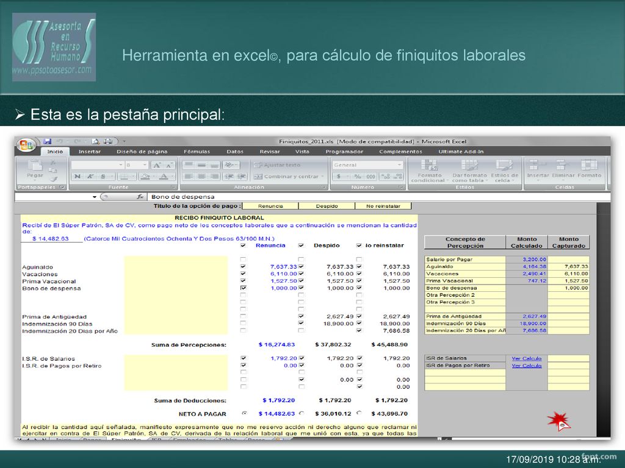The image size is (625, 468).
Task: Click the No reinstalar title option cell
Action: (383, 206)
